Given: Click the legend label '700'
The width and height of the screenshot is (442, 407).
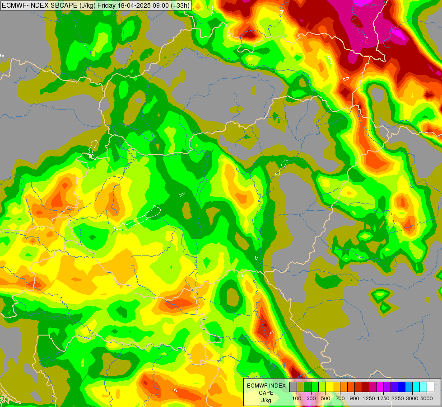Looking at the screenshot, I should (340, 398).
